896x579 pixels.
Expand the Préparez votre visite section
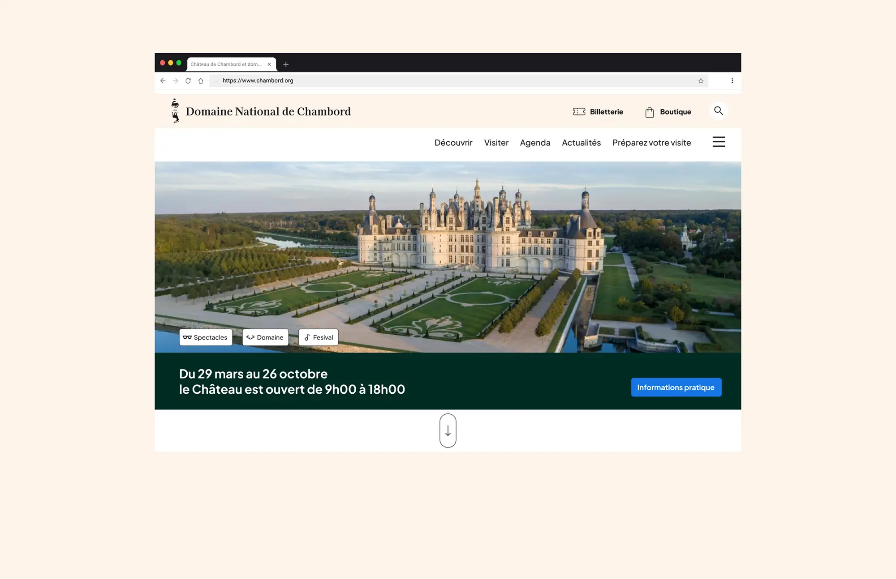coord(651,142)
